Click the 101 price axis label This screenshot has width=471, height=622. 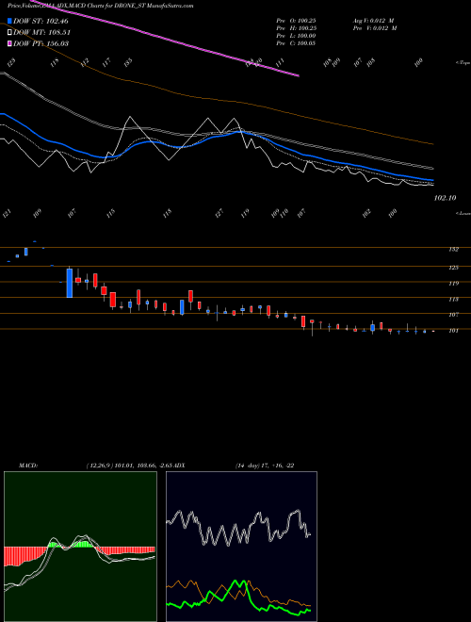(x=453, y=331)
